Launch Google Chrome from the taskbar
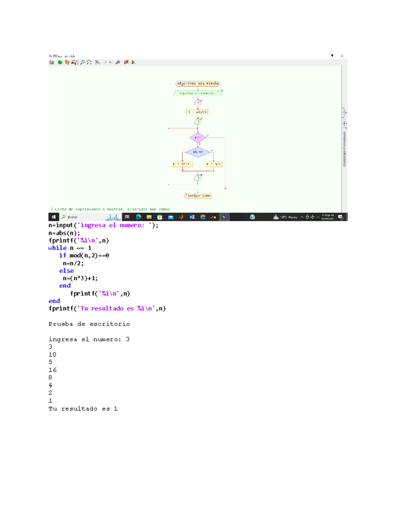 [203, 217]
